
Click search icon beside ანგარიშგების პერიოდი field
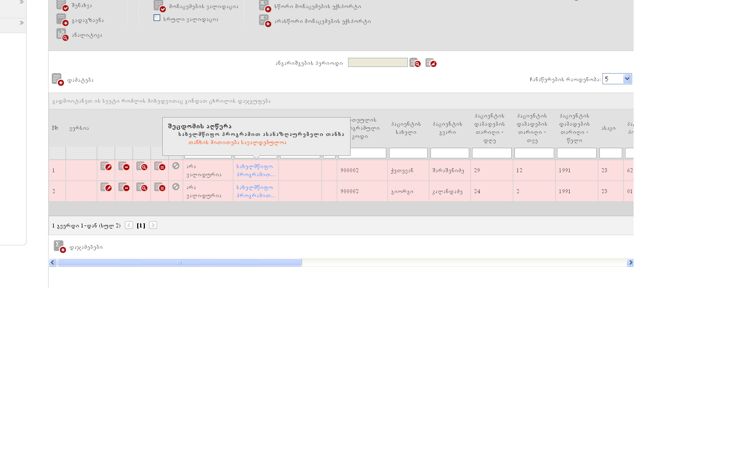click(415, 63)
